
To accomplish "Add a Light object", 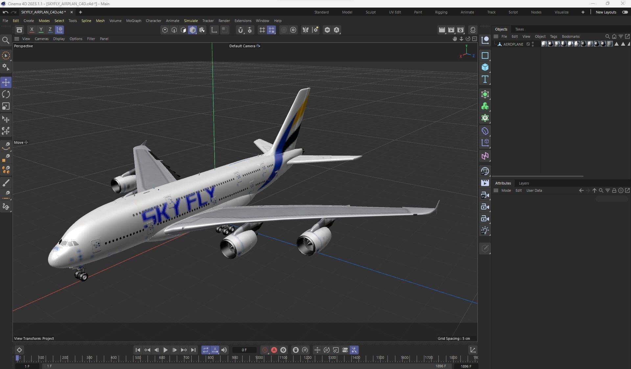I will coord(485,230).
